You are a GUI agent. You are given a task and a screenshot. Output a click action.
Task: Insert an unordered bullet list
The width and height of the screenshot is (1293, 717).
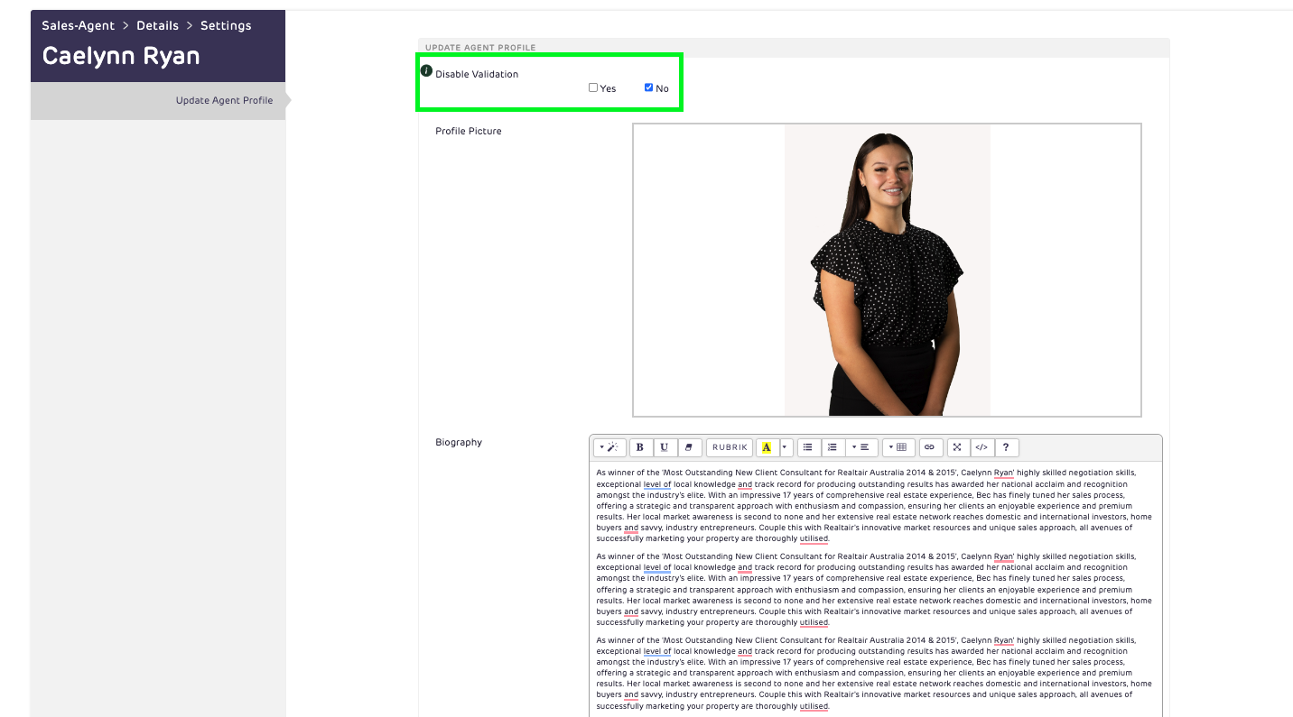tap(808, 447)
